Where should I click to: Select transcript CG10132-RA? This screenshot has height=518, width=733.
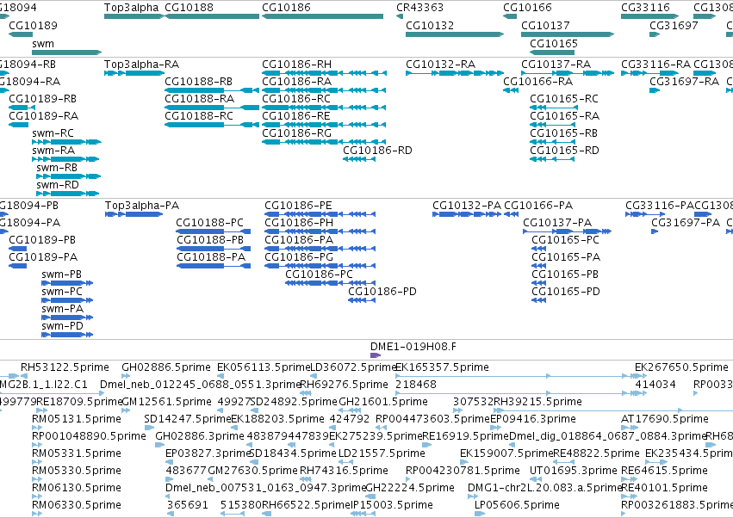click(x=455, y=73)
